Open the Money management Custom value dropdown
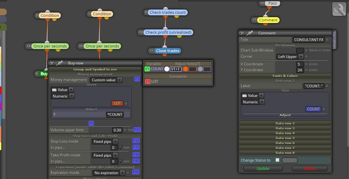 click(x=106, y=80)
